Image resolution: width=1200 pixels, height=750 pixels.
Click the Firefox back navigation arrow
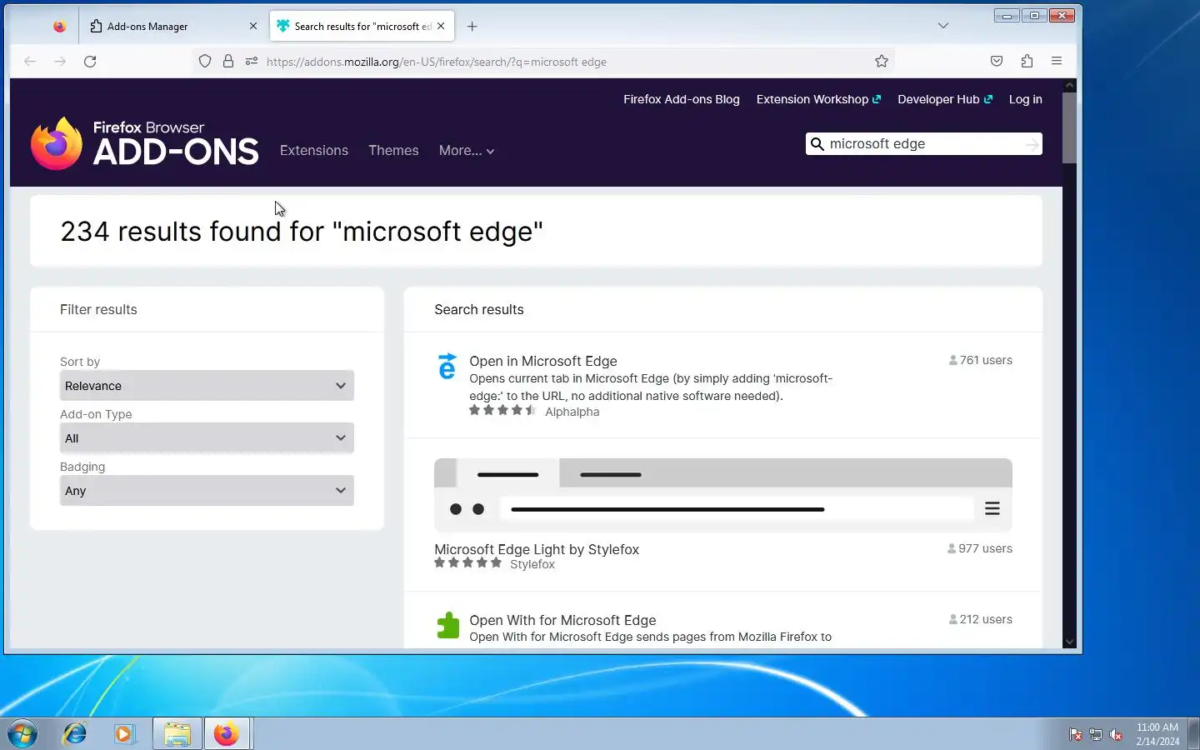click(x=30, y=62)
